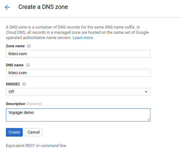This screenshot has height=153, width=181.
Task: Focus the Zone name input field
Action: pyautogui.click(x=78, y=54)
